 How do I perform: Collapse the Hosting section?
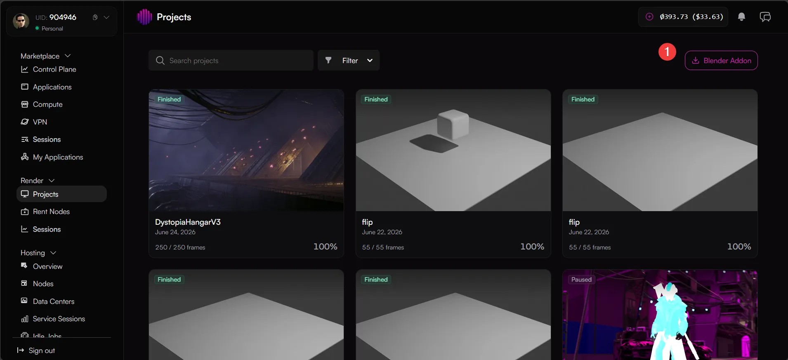coord(53,253)
